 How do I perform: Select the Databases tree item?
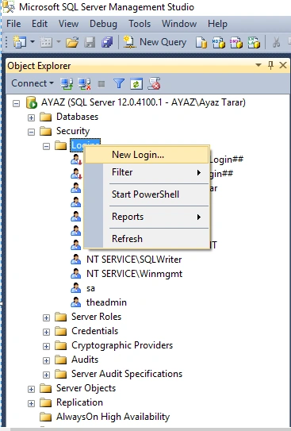tap(77, 117)
